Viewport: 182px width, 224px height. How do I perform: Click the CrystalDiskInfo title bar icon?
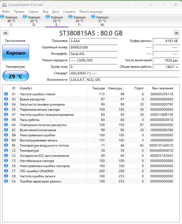[x=4, y=5]
